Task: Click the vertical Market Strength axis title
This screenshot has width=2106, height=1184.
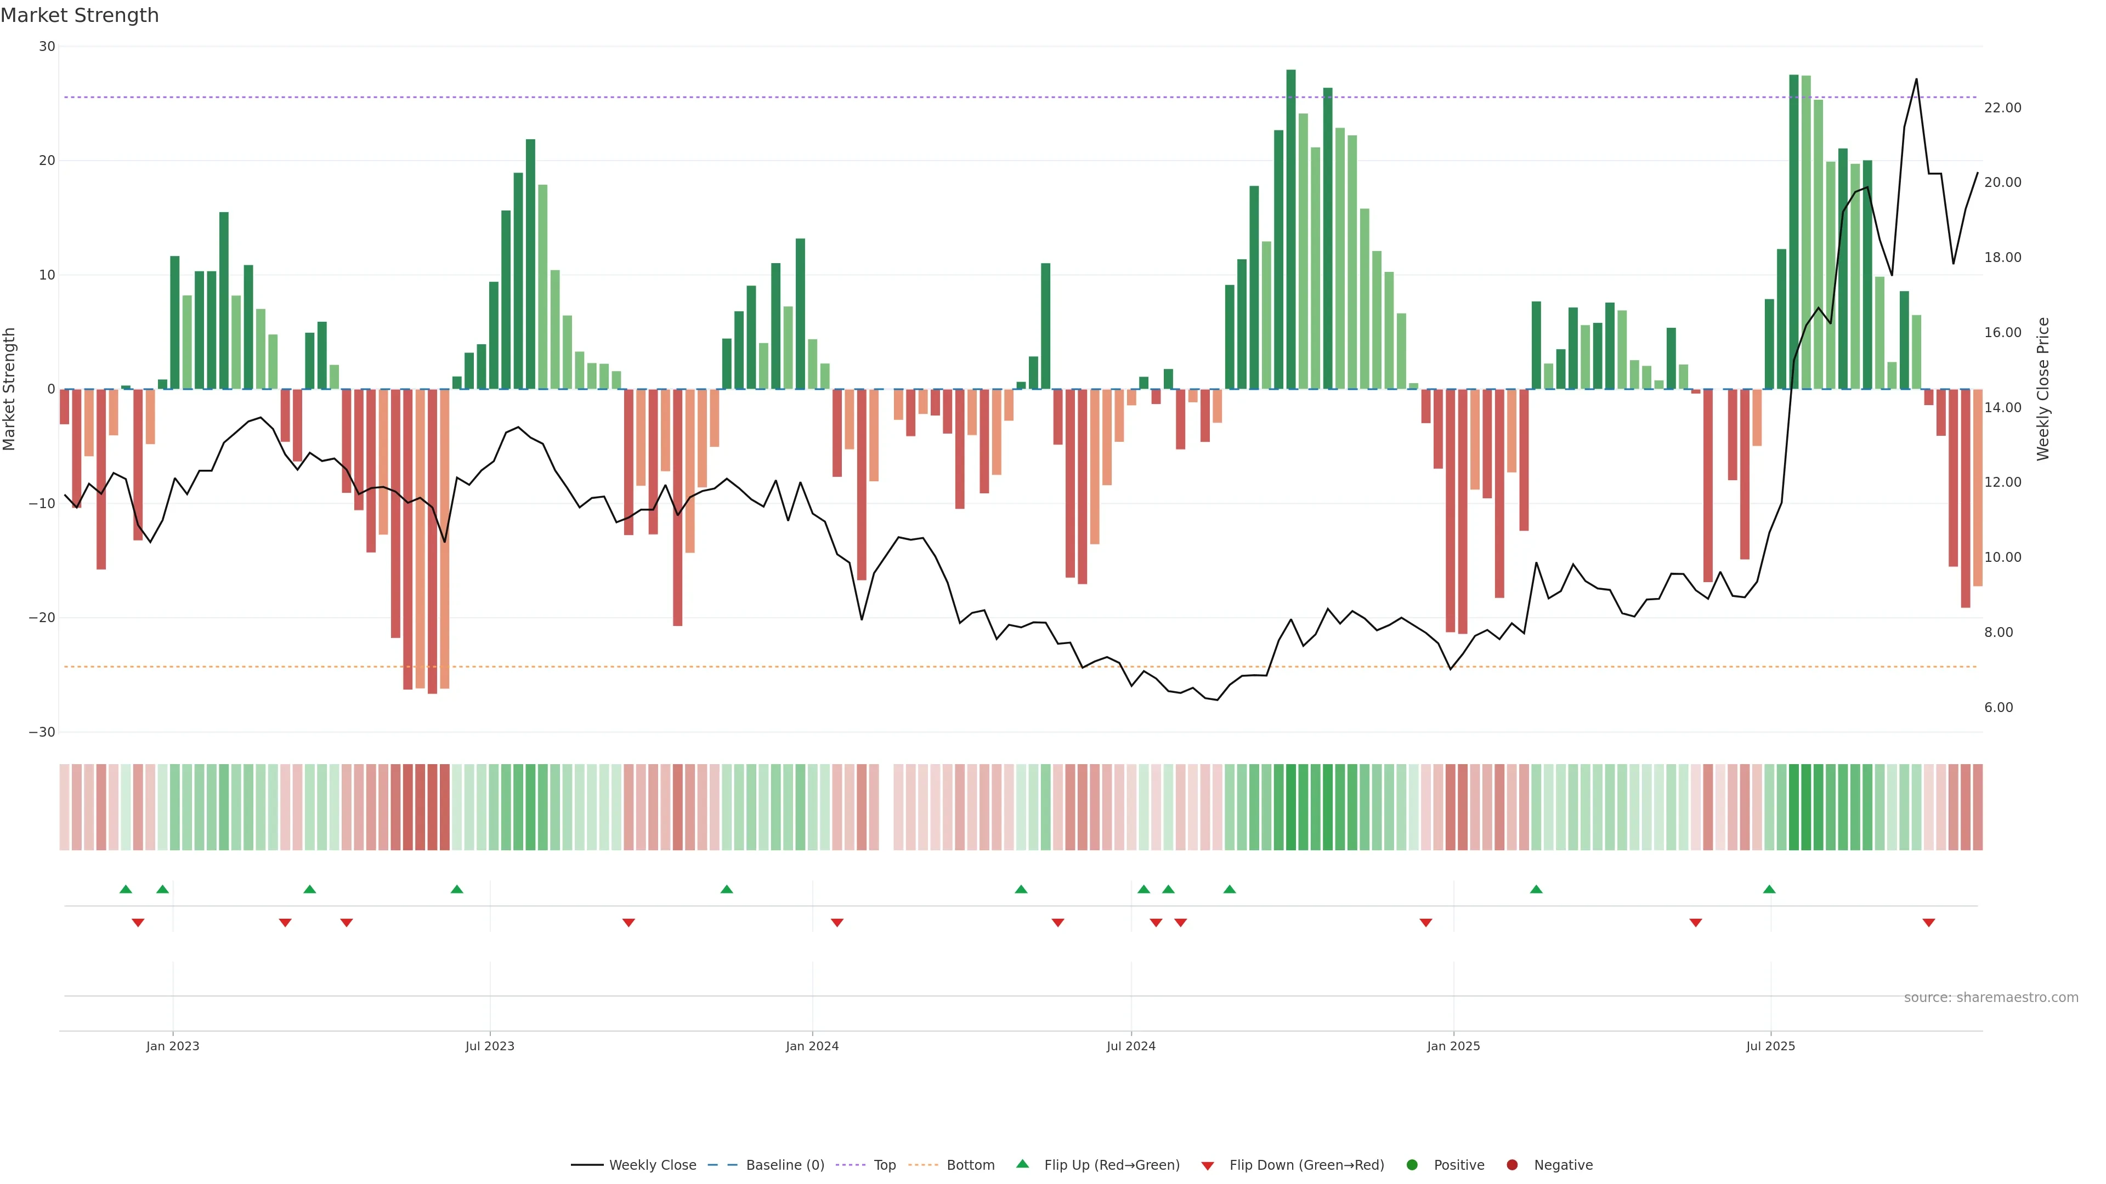Action: pyautogui.click(x=10, y=389)
